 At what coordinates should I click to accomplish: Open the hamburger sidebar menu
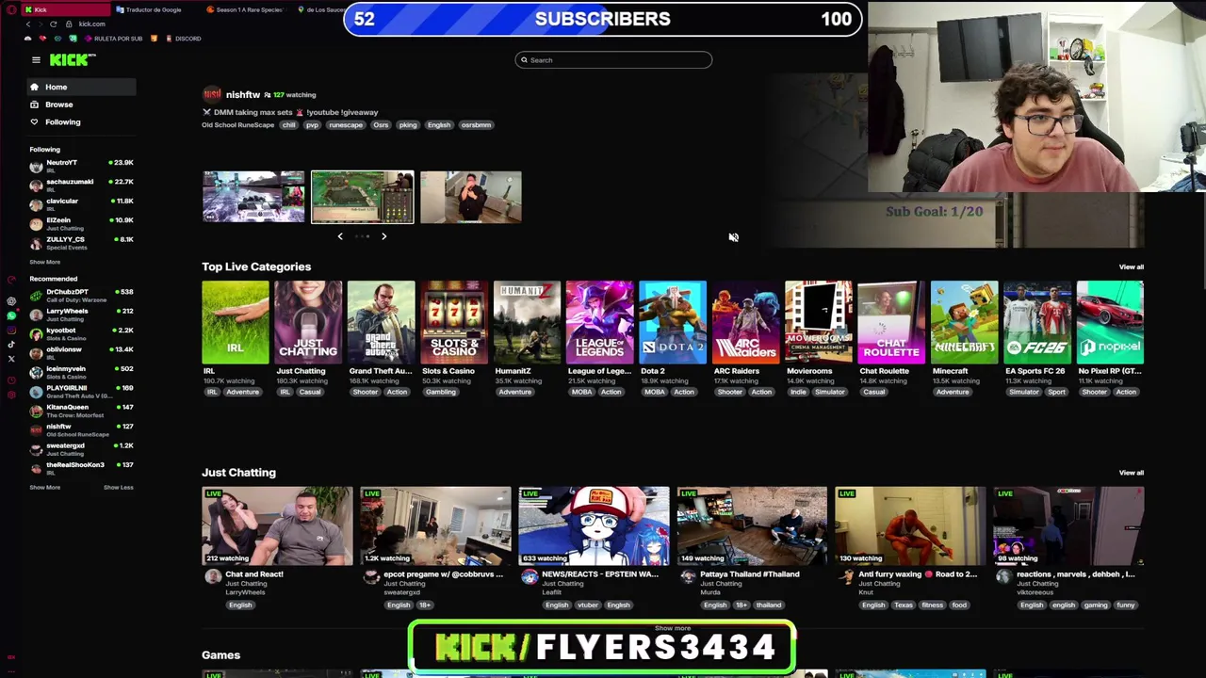36,60
